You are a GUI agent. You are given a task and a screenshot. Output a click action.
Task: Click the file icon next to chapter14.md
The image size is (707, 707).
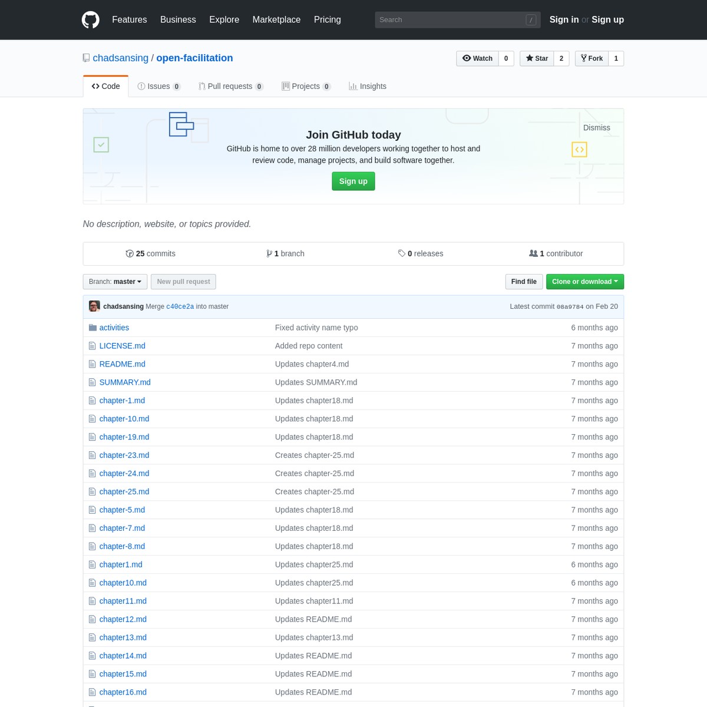click(92, 656)
